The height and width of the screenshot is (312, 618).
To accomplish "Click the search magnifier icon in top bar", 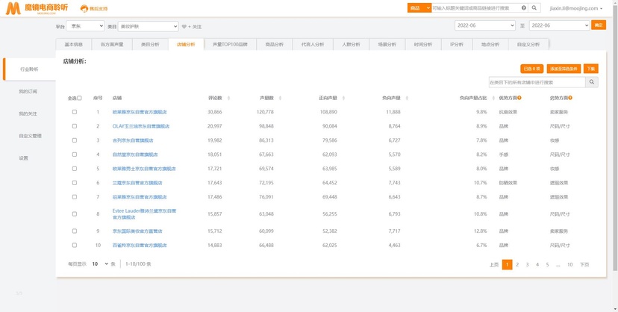I will coord(534,8).
